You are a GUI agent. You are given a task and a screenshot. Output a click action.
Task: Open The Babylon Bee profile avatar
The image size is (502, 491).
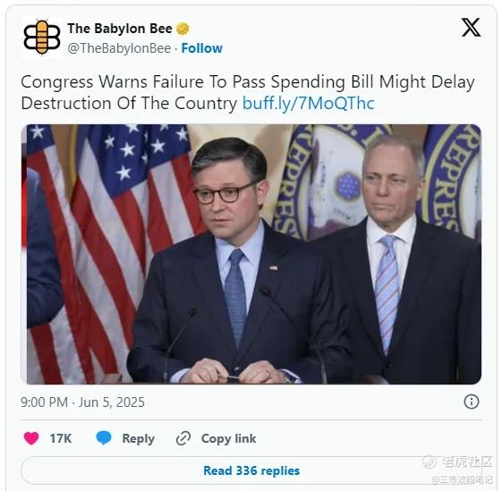pyautogui.click(x=42, y=38)
